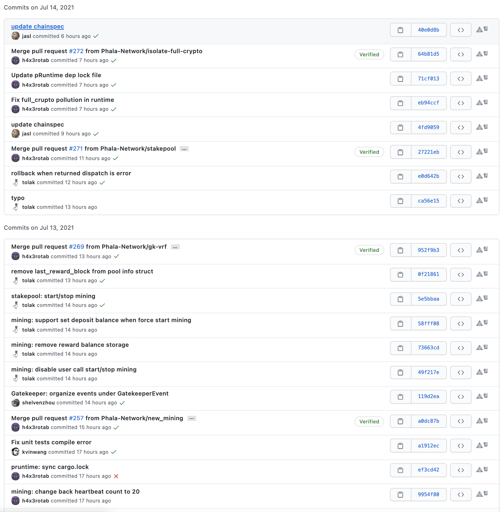Show failed check status for pruntime: sync cargo.lock

coord(116,476)
